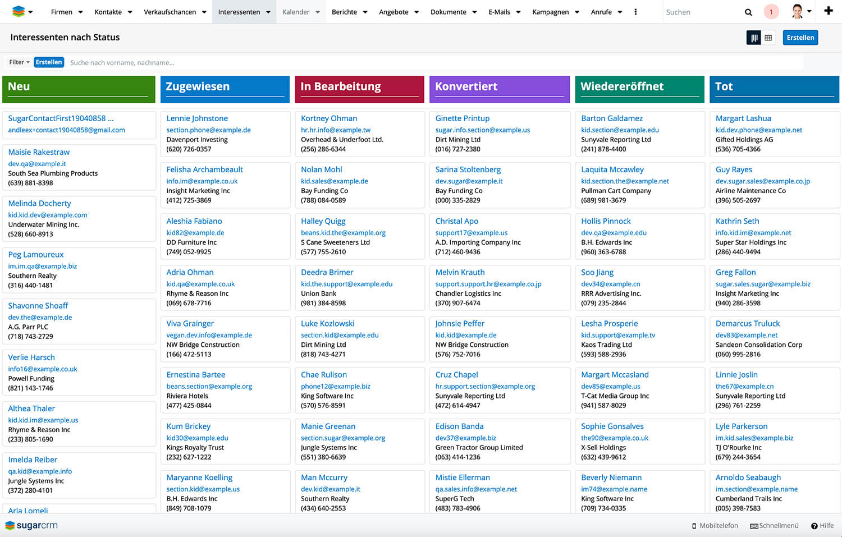
Task: Open the three-dot more modules menu
Action: [635, 12]
